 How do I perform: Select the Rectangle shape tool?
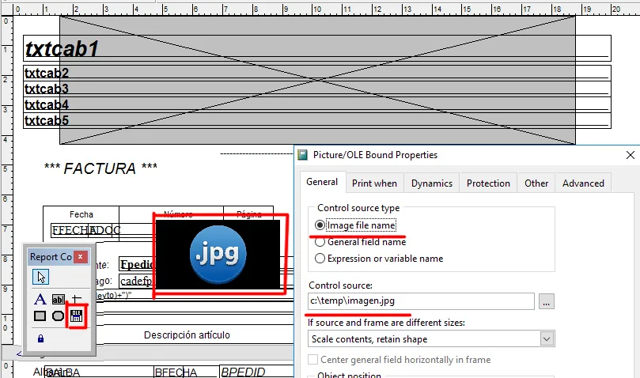point(40,317)
